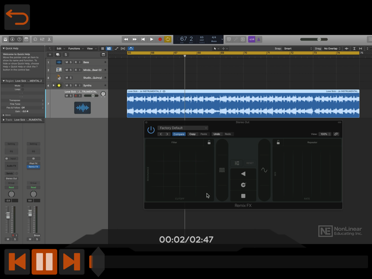The image size is (372, 279).
Task: Click the plugin link chain icon
Action: [x=336, y=134]
